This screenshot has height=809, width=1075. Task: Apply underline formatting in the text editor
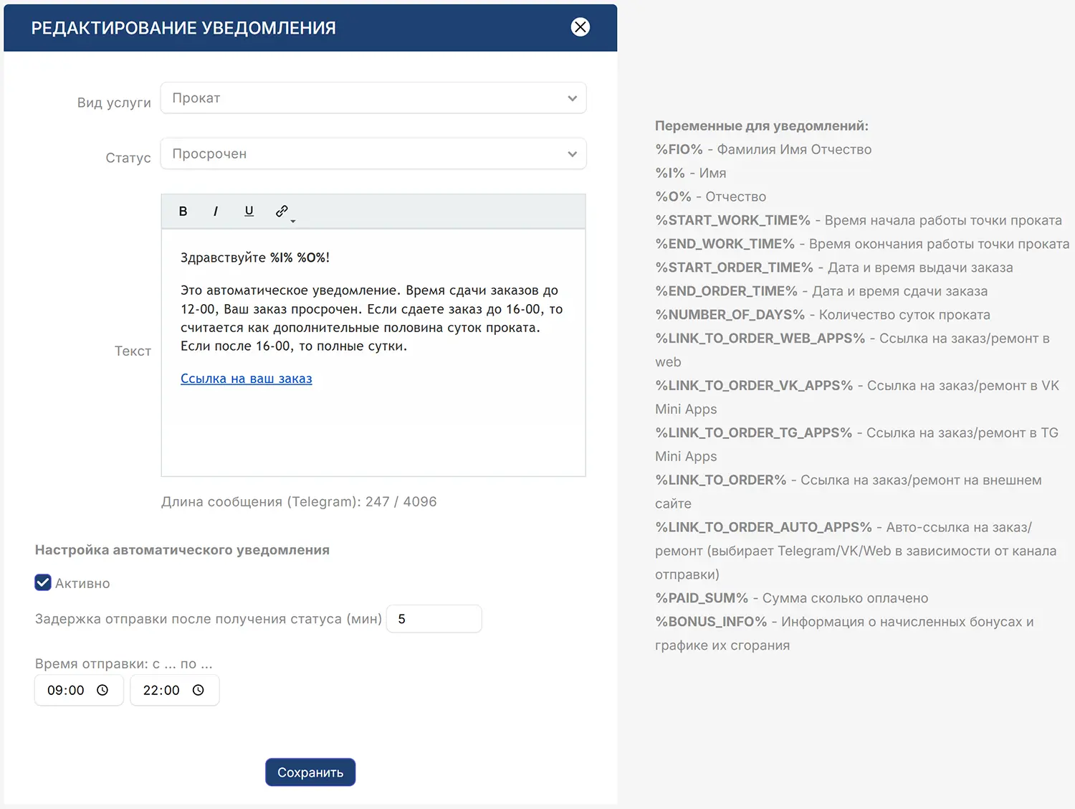249,210
